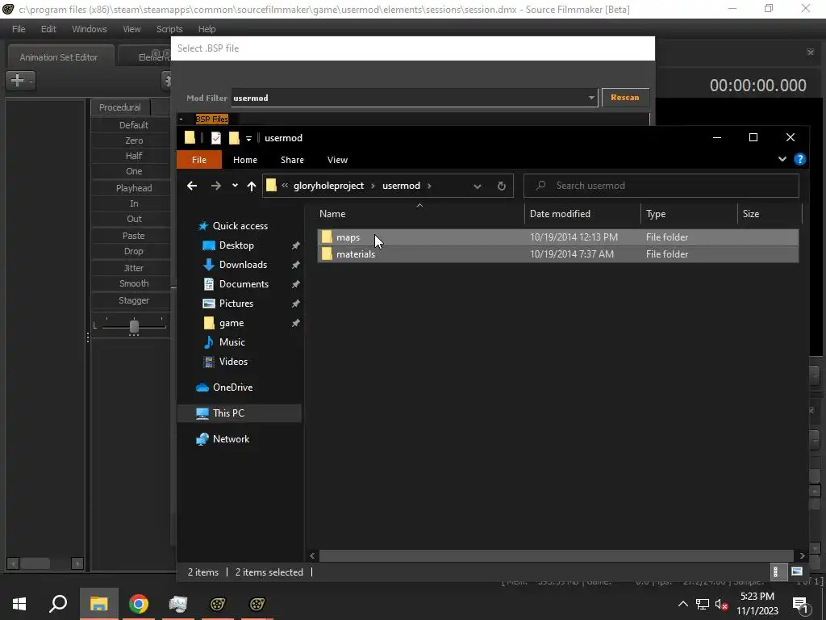
Task: Open the View menu in Source Filmmaker
Action: (x=131, y=29)
